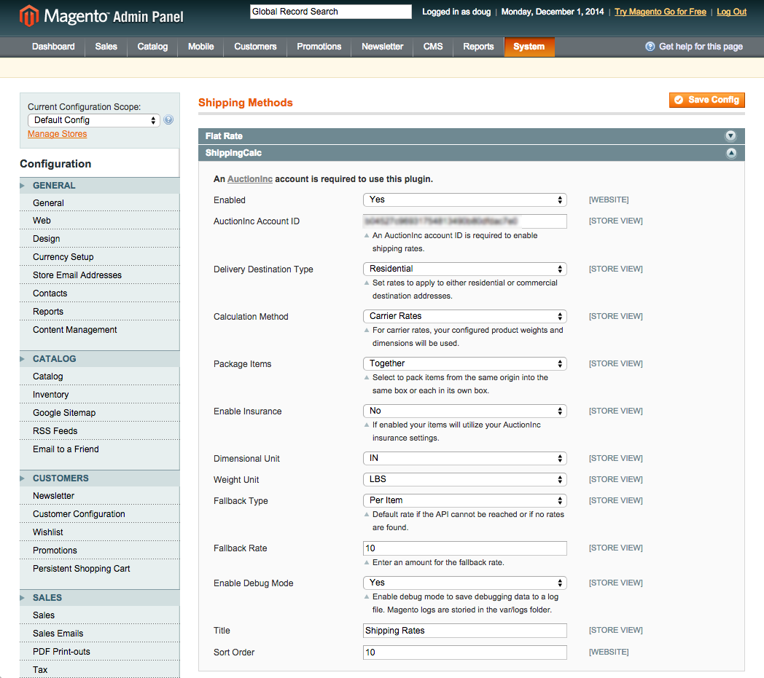Select Inventory in the sidebar
The image size is (764, 678).
(x=99, y=395)
